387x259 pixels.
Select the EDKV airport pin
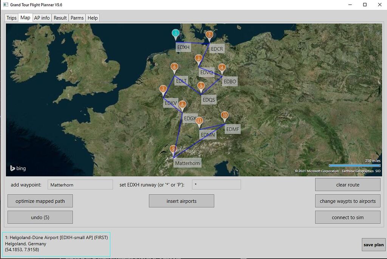163,89
